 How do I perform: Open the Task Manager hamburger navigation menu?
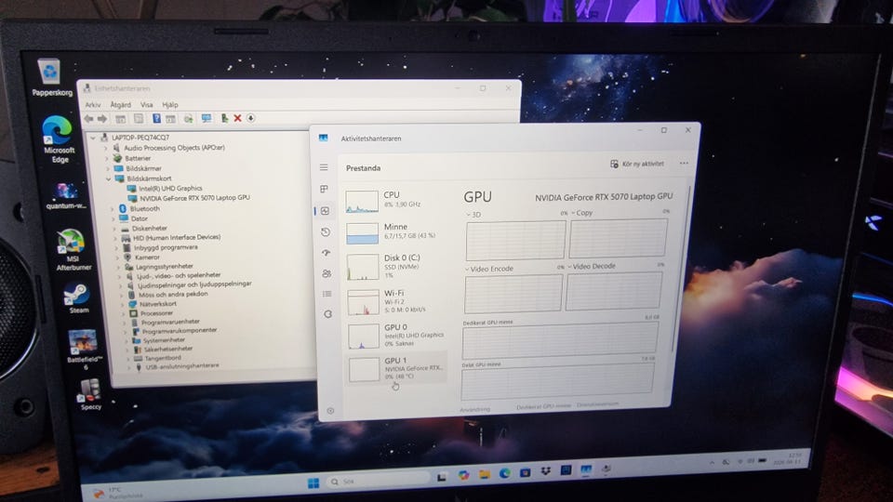pos(324,167)
